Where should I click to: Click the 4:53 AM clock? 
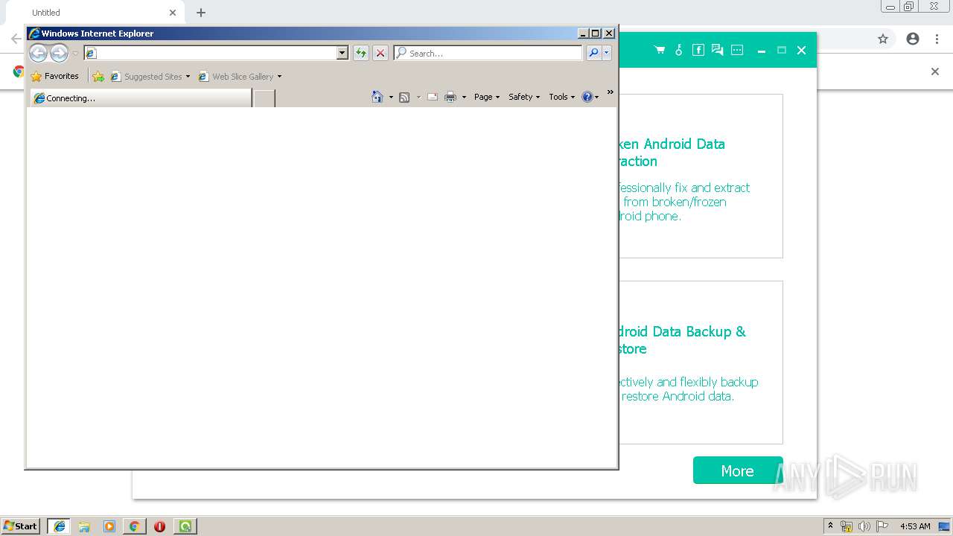click(915, 526)
